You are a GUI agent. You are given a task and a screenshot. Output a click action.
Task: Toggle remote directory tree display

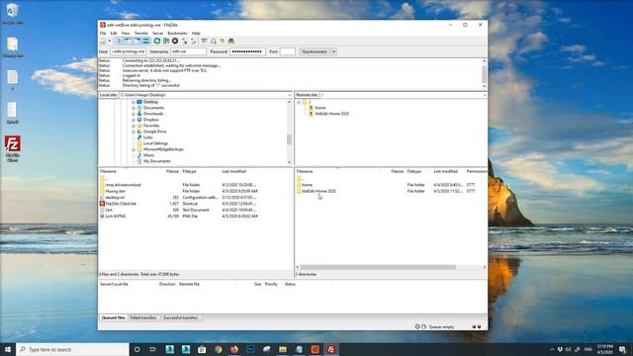136,42
